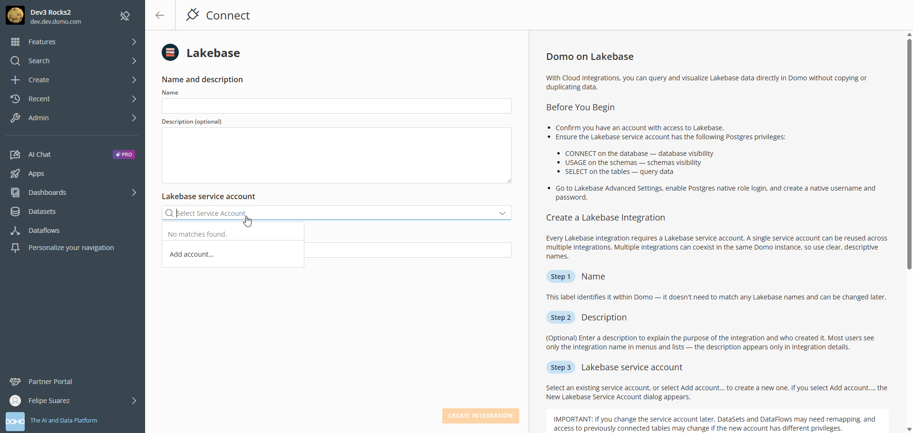This screenshot has width=913, height=433.
Task: Click the Dev3 Rocks2 profile avatar
Action: [15, 16]
